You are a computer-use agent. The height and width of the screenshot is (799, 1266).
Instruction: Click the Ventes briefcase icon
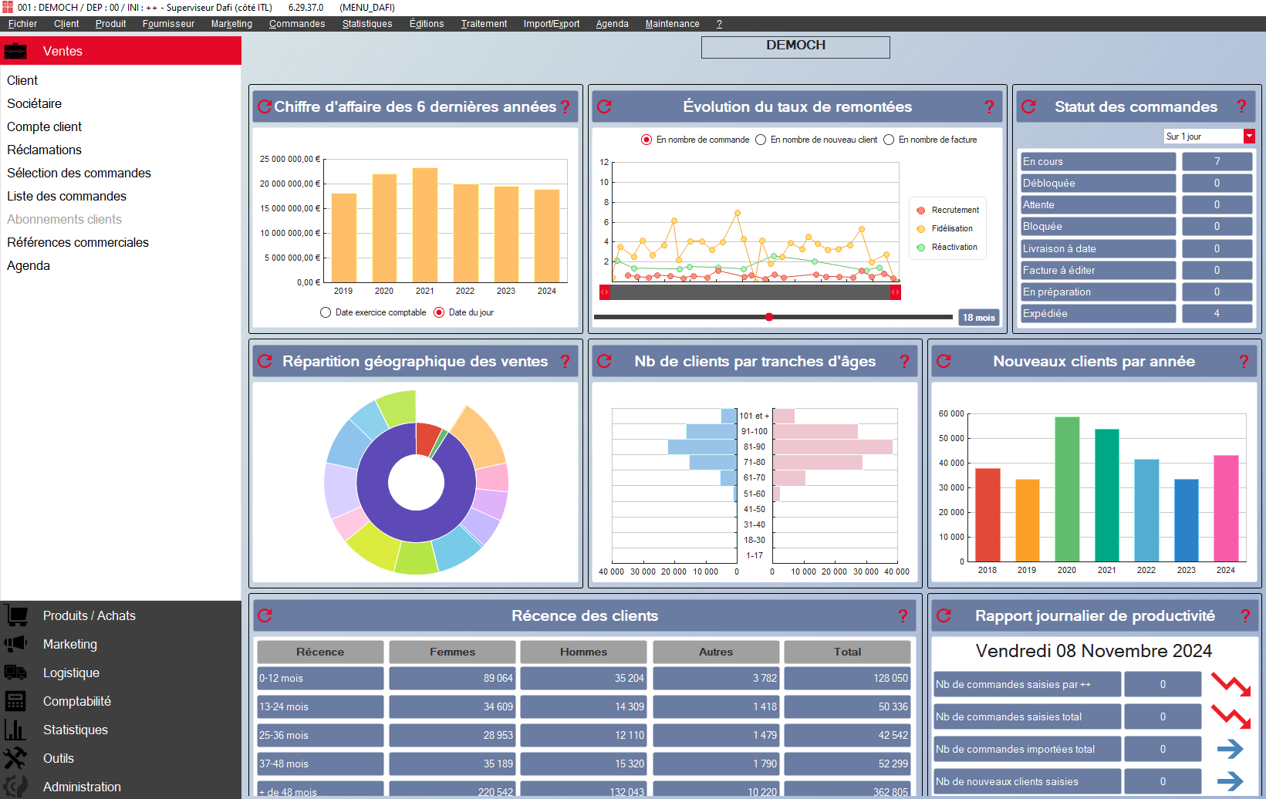coord(15,52)
